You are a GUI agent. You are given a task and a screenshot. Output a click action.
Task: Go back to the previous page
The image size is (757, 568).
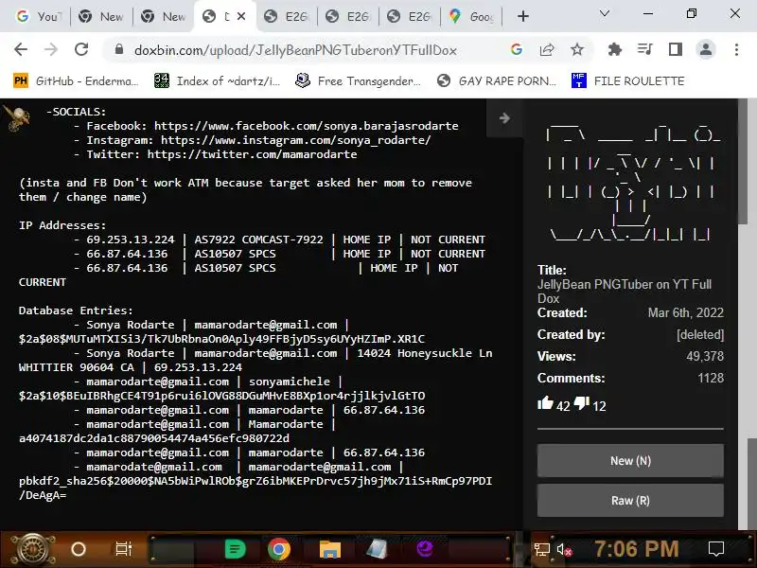tap(21, 49)
